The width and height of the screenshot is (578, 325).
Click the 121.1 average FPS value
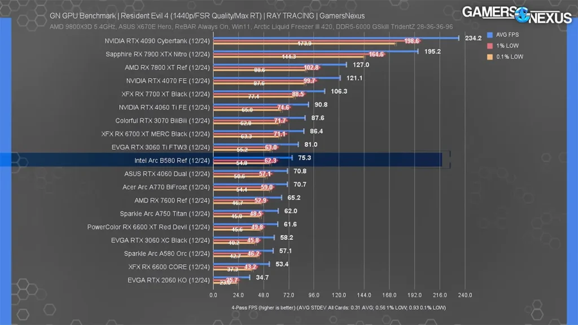[354, 78]
